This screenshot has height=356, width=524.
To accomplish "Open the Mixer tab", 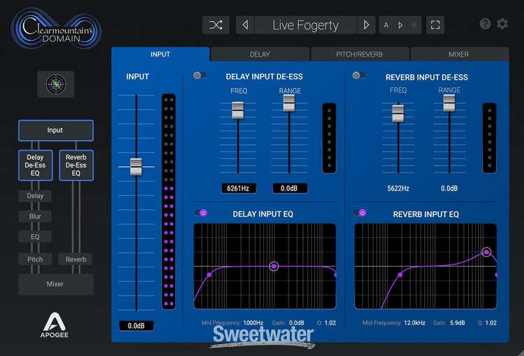I will [459, 54].
